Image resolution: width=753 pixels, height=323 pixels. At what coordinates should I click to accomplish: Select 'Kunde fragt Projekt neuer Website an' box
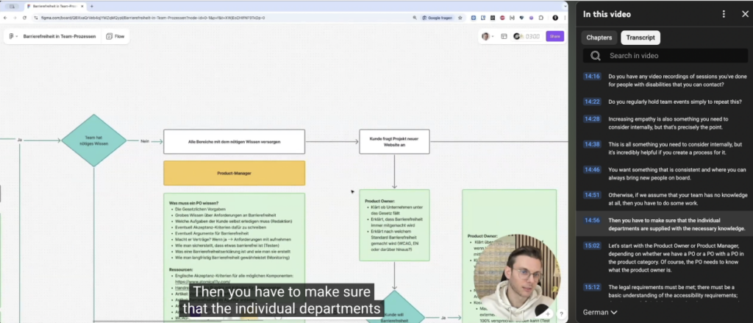394,141
